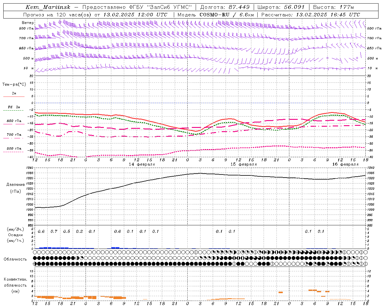Click the '14 февраля' date label
The image size is (383, 306).
tap(142, 164)
